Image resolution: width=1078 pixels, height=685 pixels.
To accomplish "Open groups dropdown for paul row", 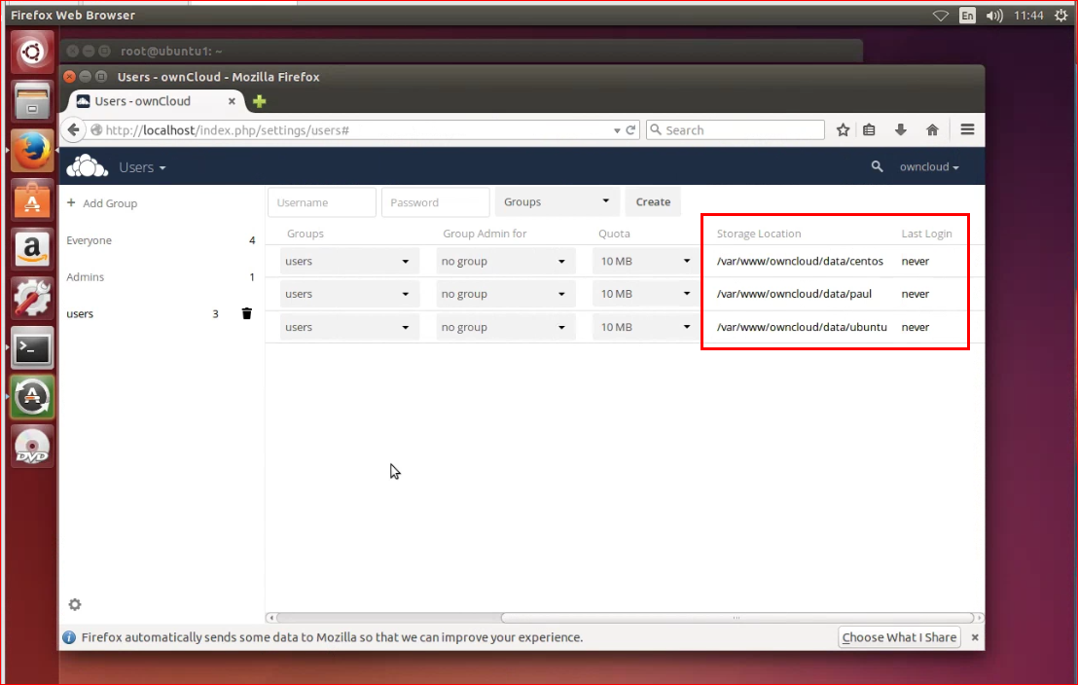I will click(349, 294).
